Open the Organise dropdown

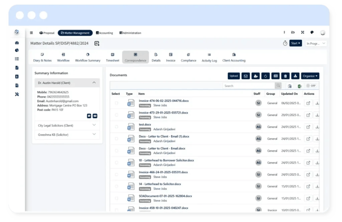click(x=310, y=76)
